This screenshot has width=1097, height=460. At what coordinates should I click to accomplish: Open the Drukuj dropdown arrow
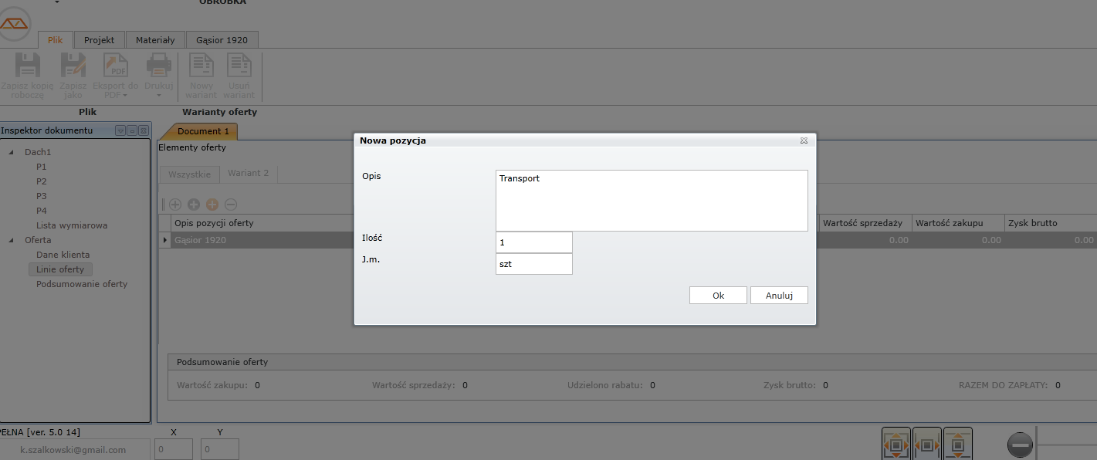pyautogui.click(x=159, y=95)
